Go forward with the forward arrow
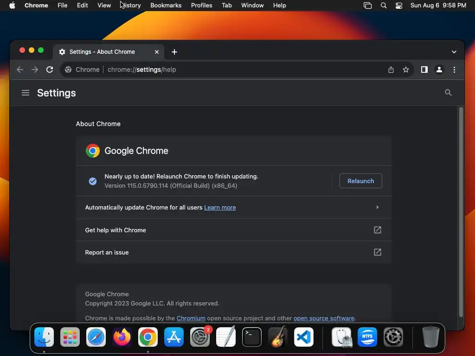 [x=35, y=70]
